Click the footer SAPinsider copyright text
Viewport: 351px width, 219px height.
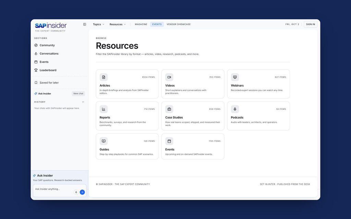tap(123, 184)
